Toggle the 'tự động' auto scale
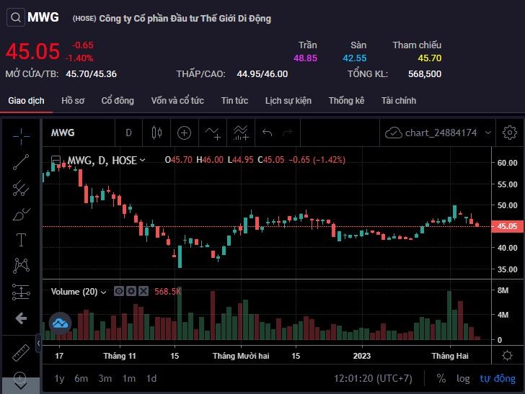This screenshot has width=525, height=394. click(497, 378)
